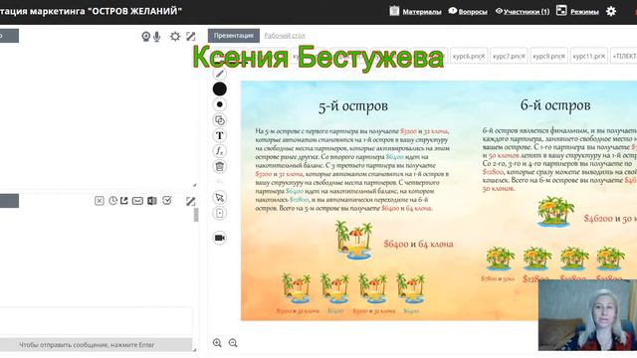
Task: Click the video camera recording icon
Action: click(220, 238)
